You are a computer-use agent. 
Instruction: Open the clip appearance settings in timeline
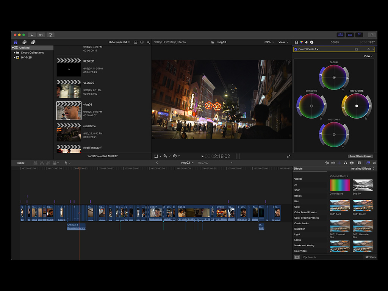pyautogui.click(x=359, y=163)
